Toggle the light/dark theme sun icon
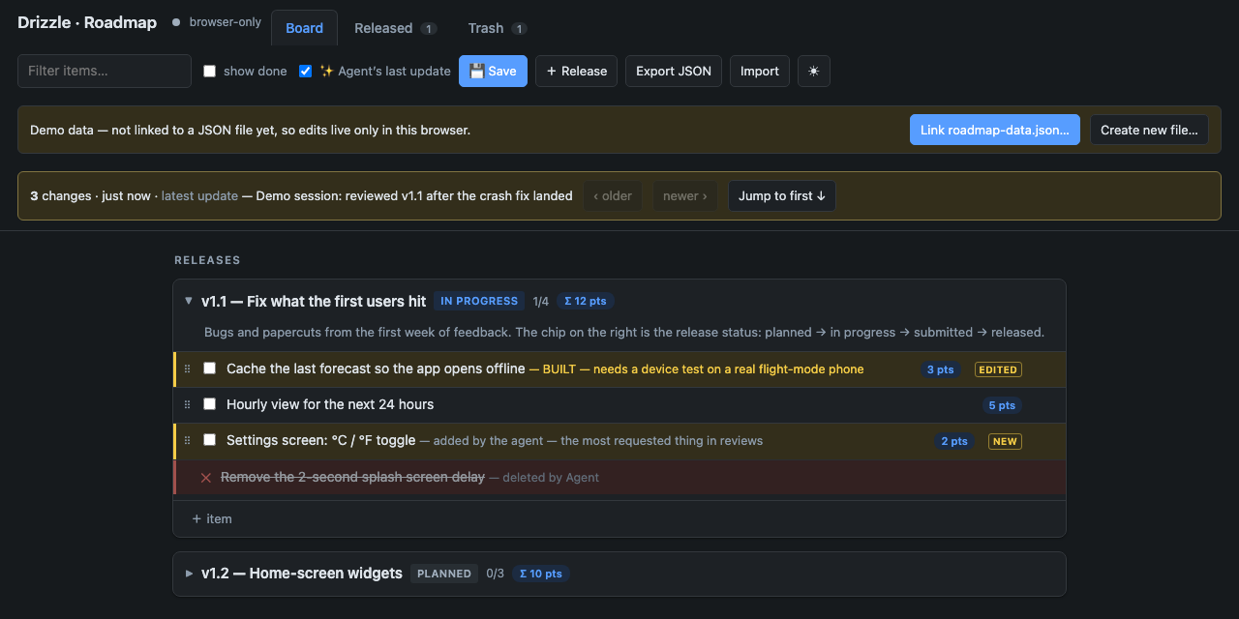Viewport: 1239px width, 619px height. pos(814,71)
